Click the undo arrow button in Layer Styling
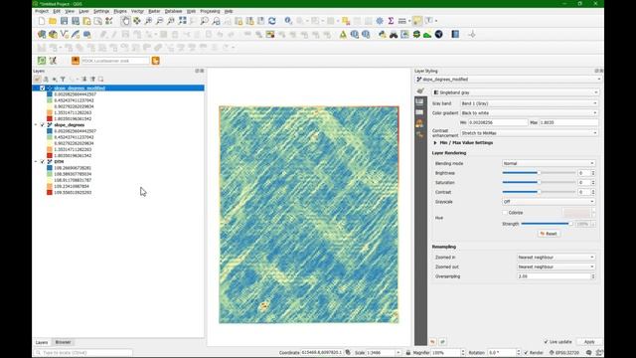The height and width of the screenshot is (358, 636). coord(432,342)
